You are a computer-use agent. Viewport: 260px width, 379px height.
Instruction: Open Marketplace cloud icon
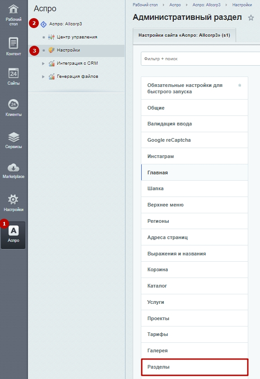tap(14, 168)
